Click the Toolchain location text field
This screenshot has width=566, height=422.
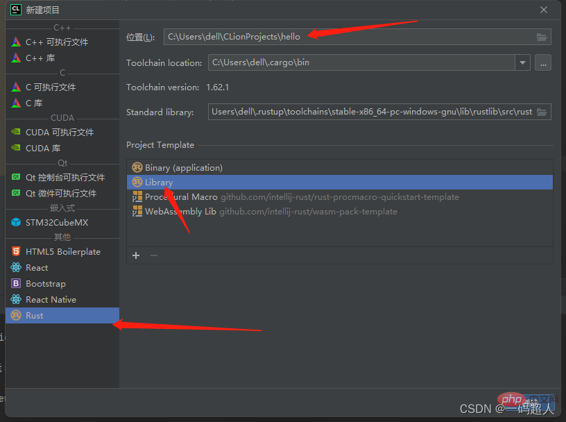point(361,63)
